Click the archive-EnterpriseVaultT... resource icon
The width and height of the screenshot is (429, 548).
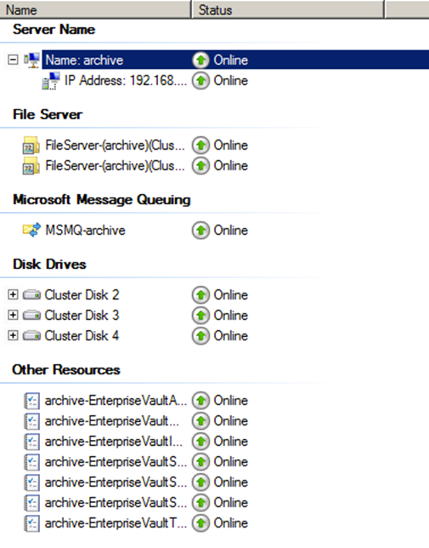pyautogui.click(x=31, y=523)
